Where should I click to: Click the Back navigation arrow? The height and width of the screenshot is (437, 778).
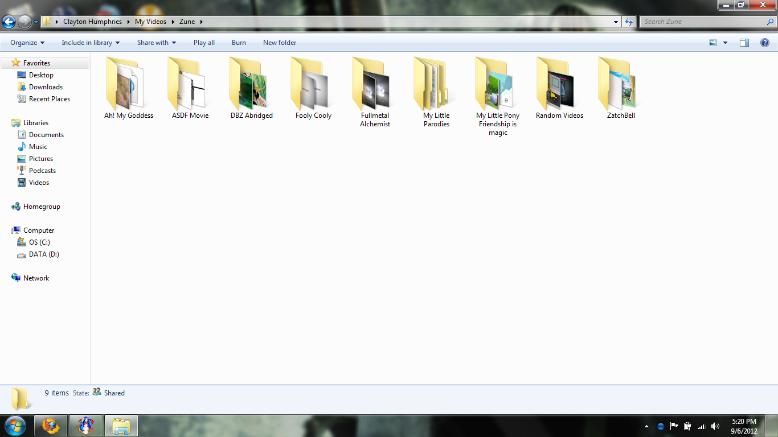point(9,22)
